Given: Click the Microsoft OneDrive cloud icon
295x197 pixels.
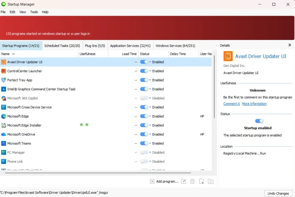Looking at the screenshot, I should 3,134.
